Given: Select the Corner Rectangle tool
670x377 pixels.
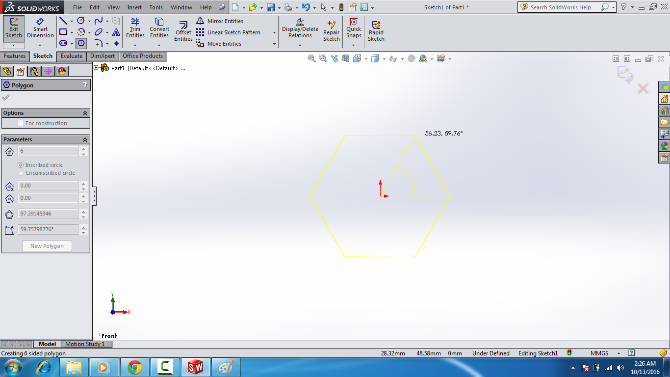Looking at the screenshot, I should [63, 32].
